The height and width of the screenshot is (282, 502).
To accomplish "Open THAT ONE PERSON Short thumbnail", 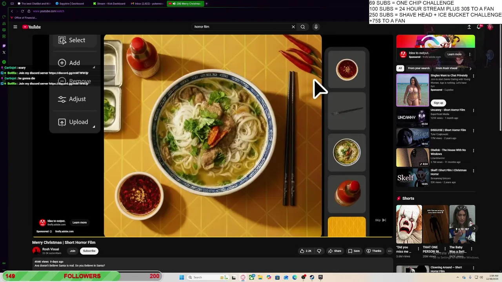I will point(435,224).
